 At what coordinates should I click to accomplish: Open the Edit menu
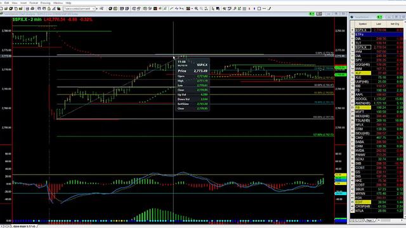(x=7, y=3)
